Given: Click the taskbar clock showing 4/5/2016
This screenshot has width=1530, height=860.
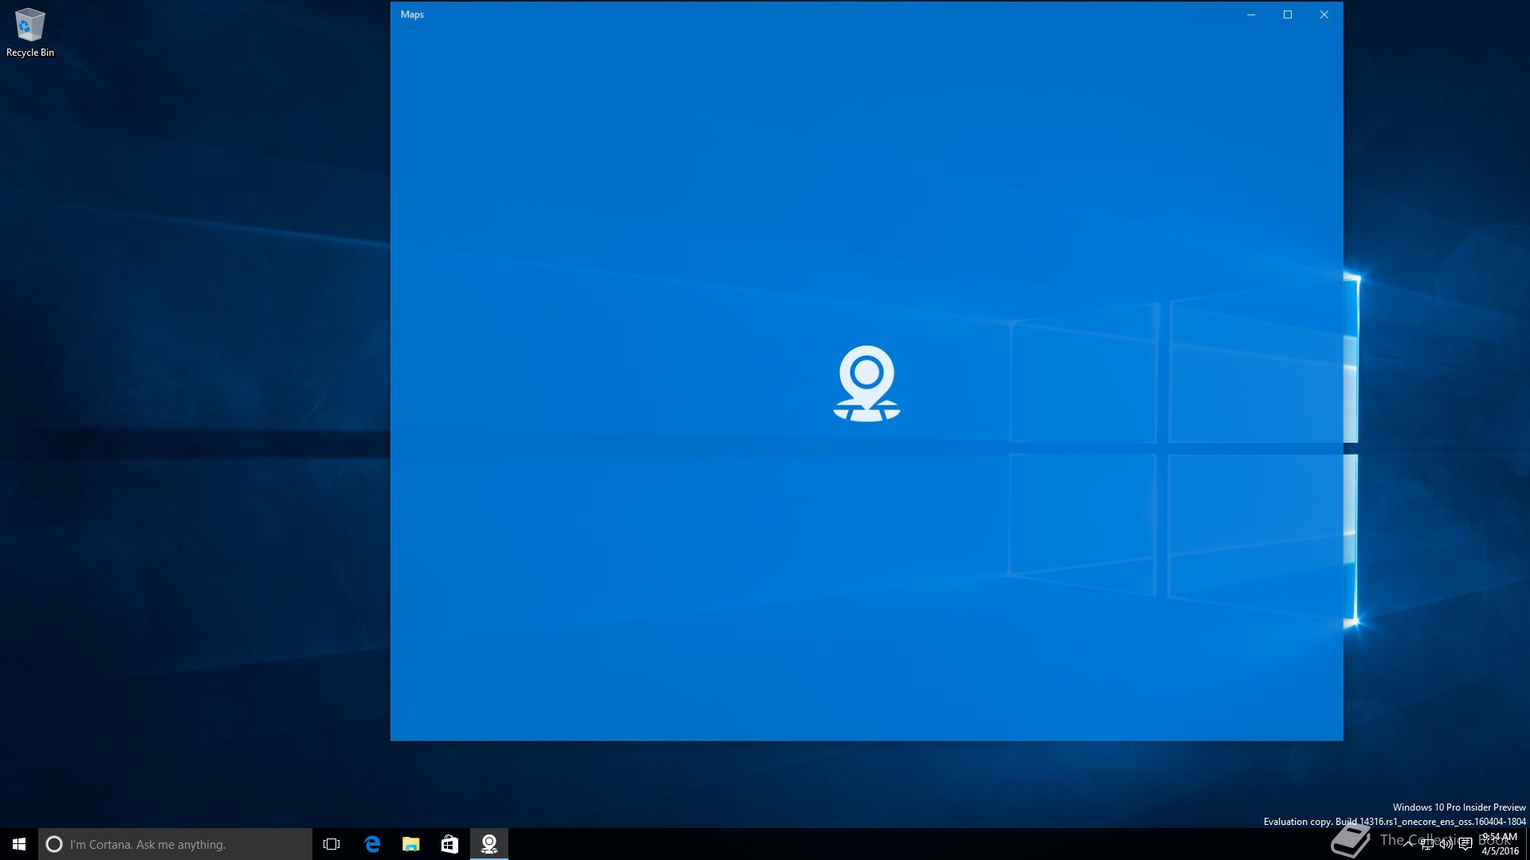Looking at the screenshot, I should pyautogui.click(x=1500, y=844).
